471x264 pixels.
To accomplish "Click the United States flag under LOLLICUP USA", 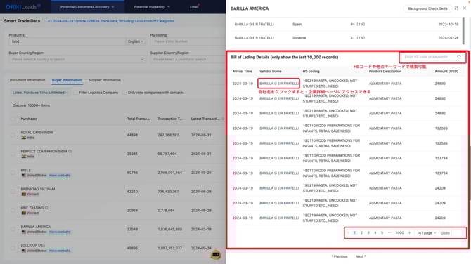I will tap(23, 251).
